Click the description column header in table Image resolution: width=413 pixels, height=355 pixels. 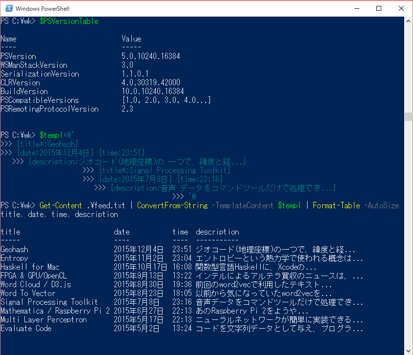217,232
